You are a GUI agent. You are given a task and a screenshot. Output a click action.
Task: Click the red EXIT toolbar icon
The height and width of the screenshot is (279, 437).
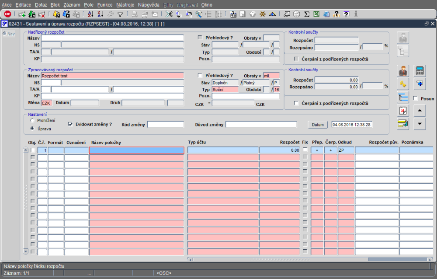(7, 14)
